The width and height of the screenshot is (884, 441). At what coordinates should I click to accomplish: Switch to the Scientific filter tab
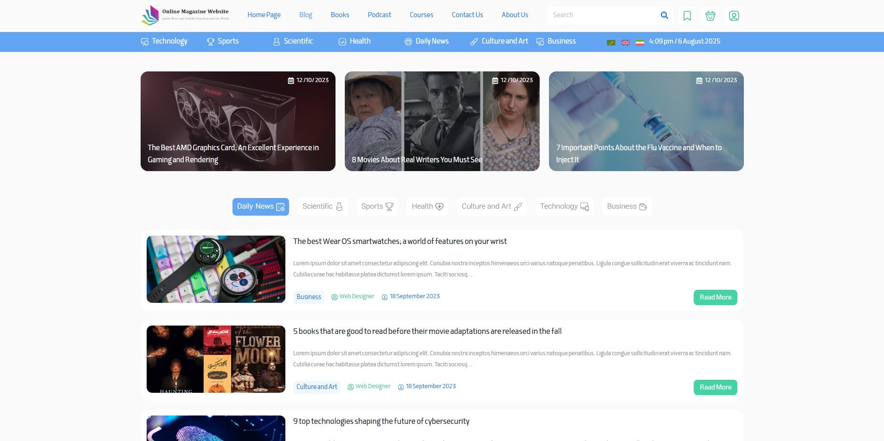click(x=322, y=207)
